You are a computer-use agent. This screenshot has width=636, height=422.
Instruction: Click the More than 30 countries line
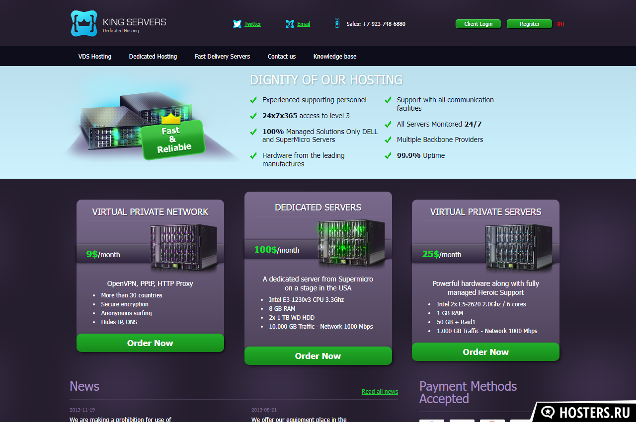(x=132, y=295)
